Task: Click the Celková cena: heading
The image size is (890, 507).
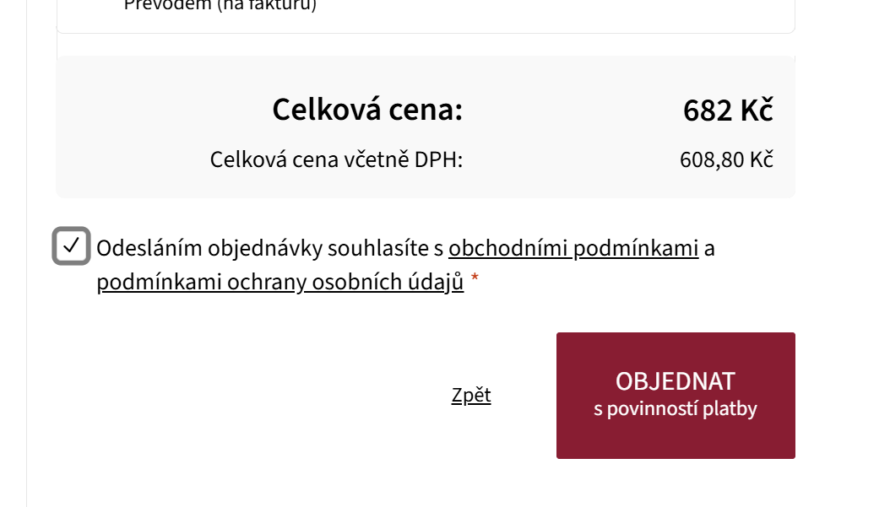Action: point(367,110)
